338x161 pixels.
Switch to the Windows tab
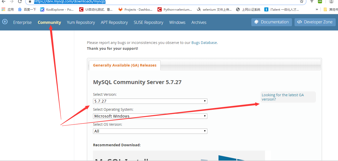coord(177,22)
